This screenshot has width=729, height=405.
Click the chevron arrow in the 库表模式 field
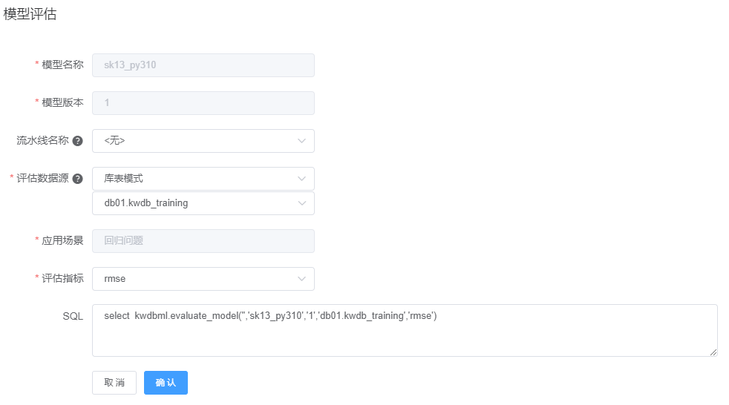pos(301,179)
